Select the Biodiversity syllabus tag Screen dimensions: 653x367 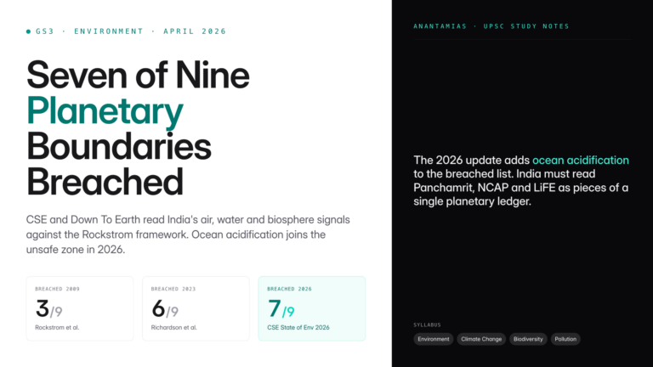tap(527, 339)
